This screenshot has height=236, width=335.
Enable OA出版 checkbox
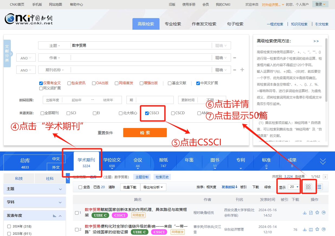pyautogui.click(x=94, y=83)
